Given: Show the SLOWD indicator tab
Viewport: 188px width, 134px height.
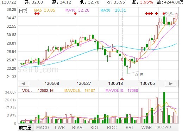Looking at the screenshot, I should [164, 127].
